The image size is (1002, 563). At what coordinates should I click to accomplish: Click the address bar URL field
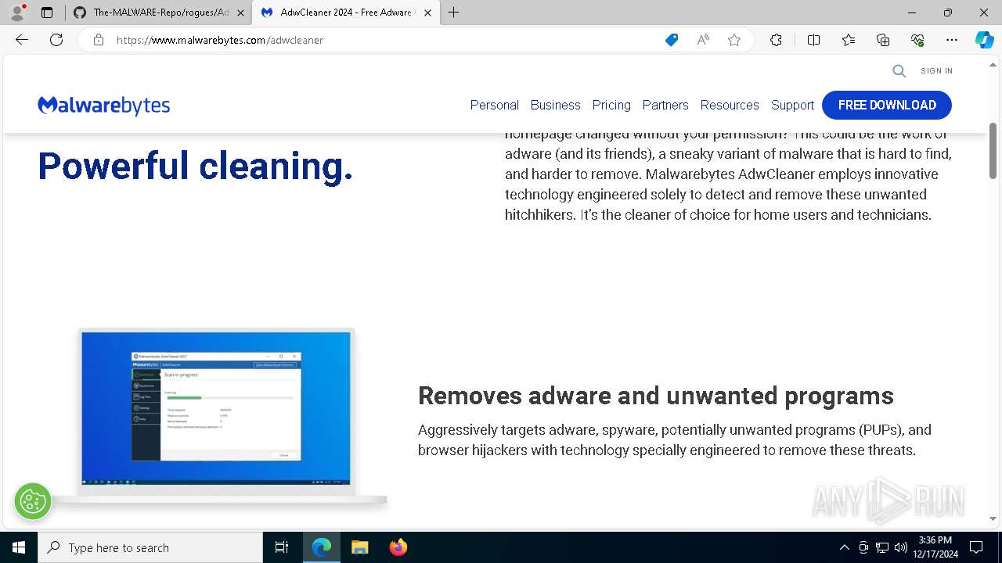pos(384,40)
